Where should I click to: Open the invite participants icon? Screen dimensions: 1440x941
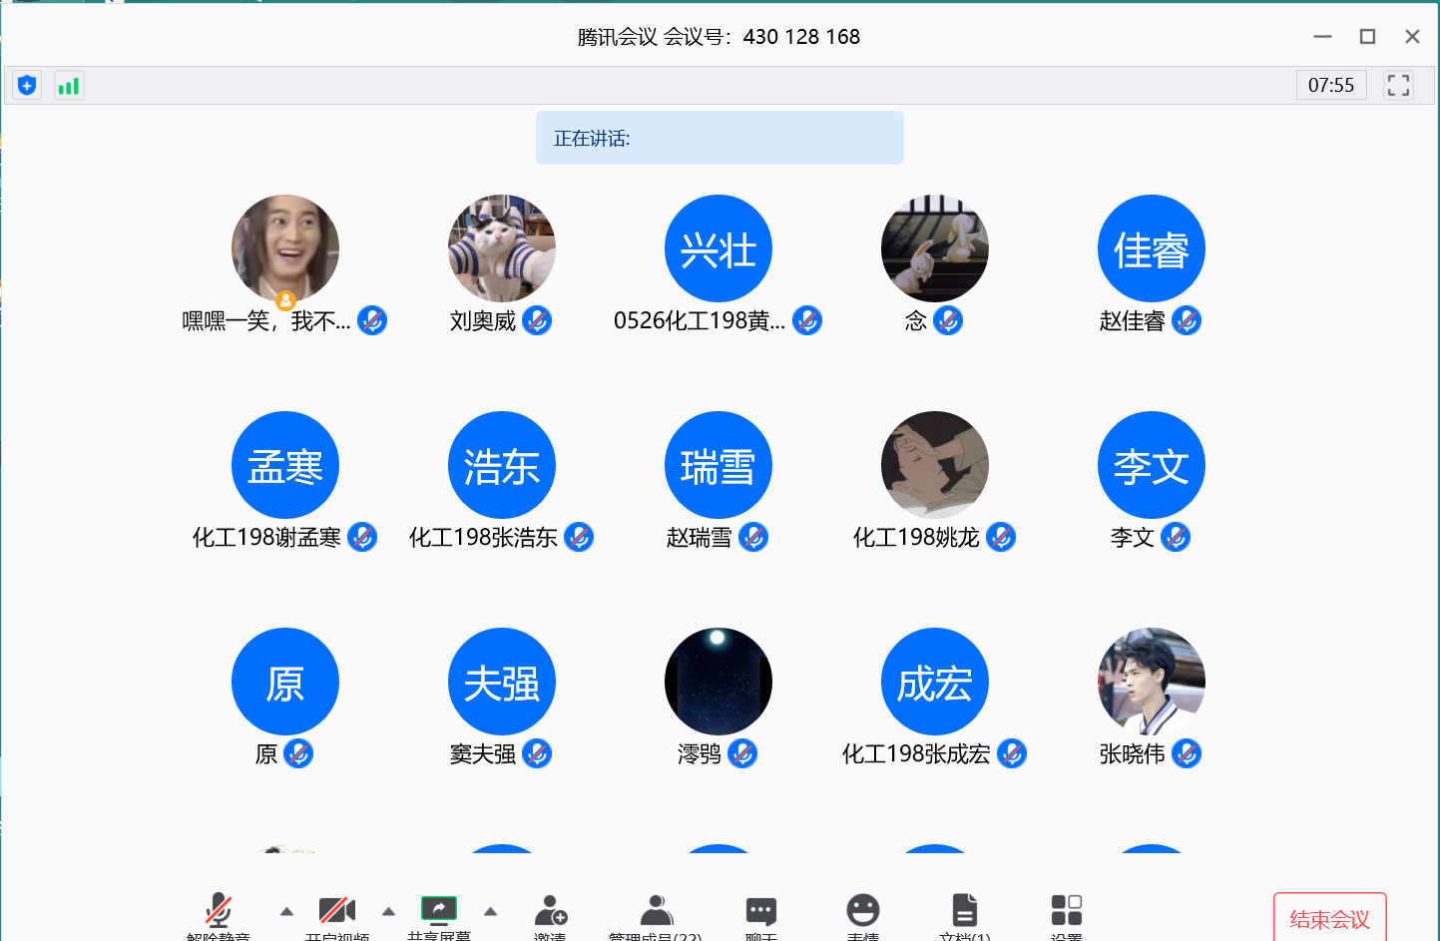550,910
